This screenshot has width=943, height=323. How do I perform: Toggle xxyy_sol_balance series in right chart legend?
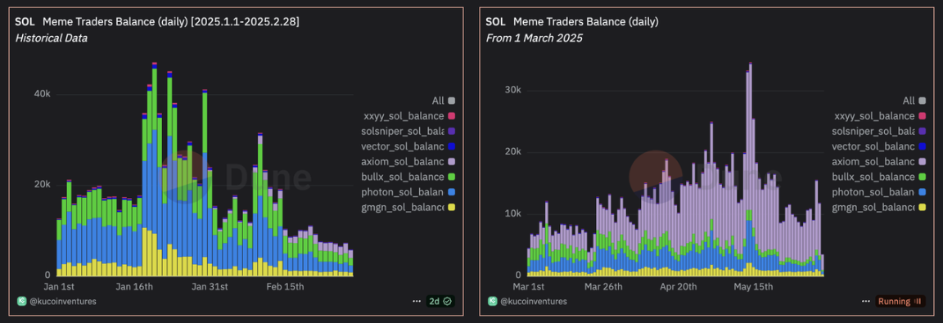click(880, 116)
